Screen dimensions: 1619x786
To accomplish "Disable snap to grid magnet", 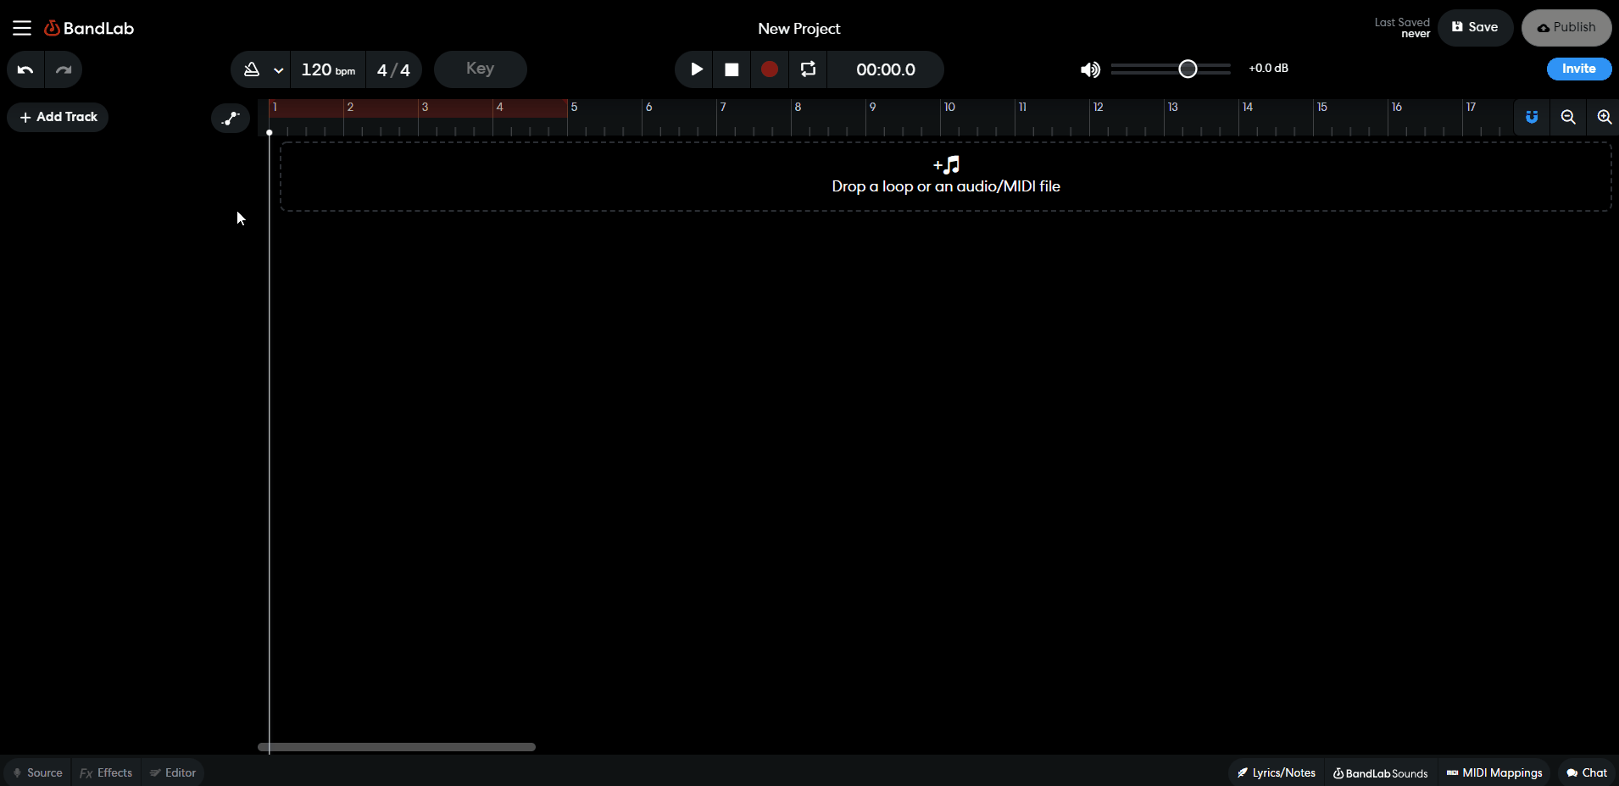I will point(1532,117).
